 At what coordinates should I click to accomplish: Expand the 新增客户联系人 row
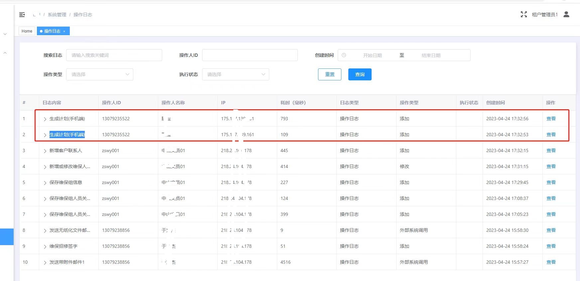click(x=45, y=151)
